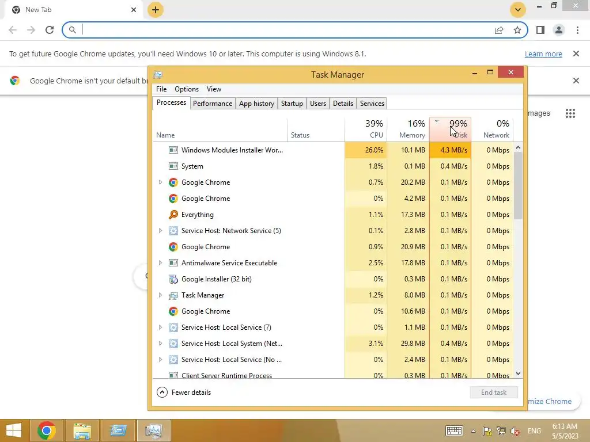Click Chrome icon in the 20.9 MB row

tap(173, 247)
